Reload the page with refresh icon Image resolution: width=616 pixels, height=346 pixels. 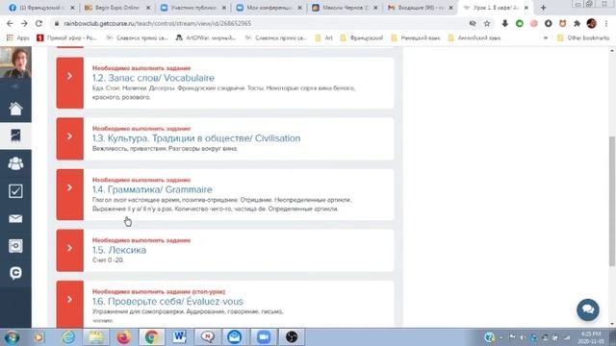click(x=38, y=23)
